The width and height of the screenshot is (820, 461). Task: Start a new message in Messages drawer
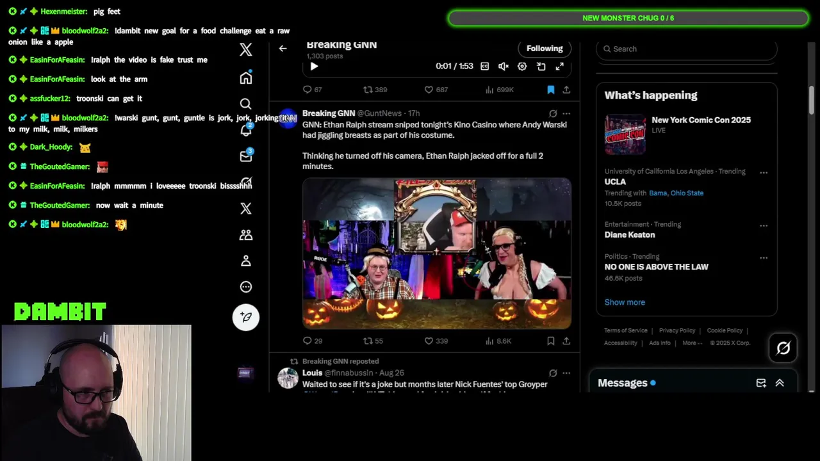(x=761, y=383)
